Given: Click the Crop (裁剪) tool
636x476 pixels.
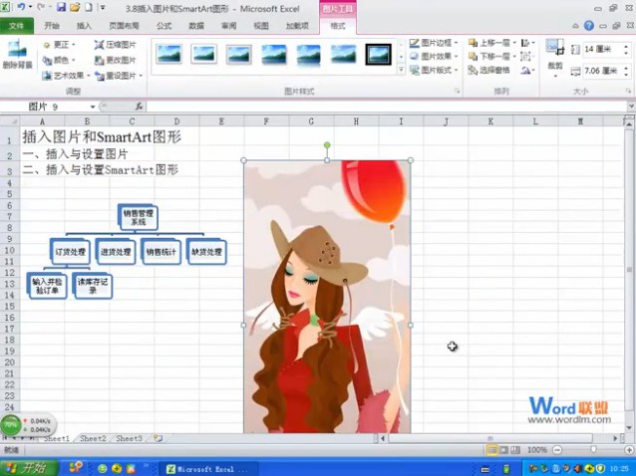Looking at the screenshot, I should 555,57.
